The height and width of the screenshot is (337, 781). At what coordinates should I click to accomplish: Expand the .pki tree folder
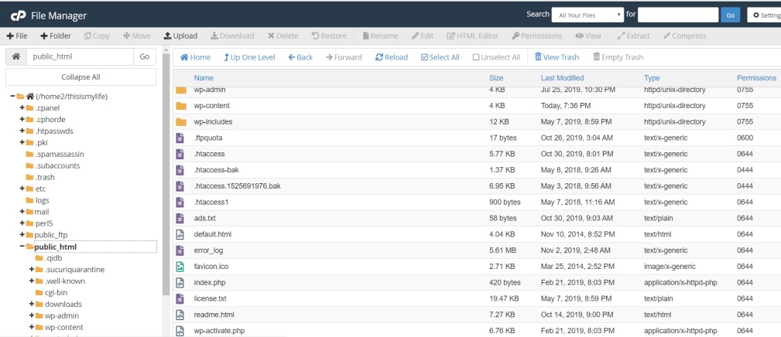pyautogui.click(x=22, y=142)
